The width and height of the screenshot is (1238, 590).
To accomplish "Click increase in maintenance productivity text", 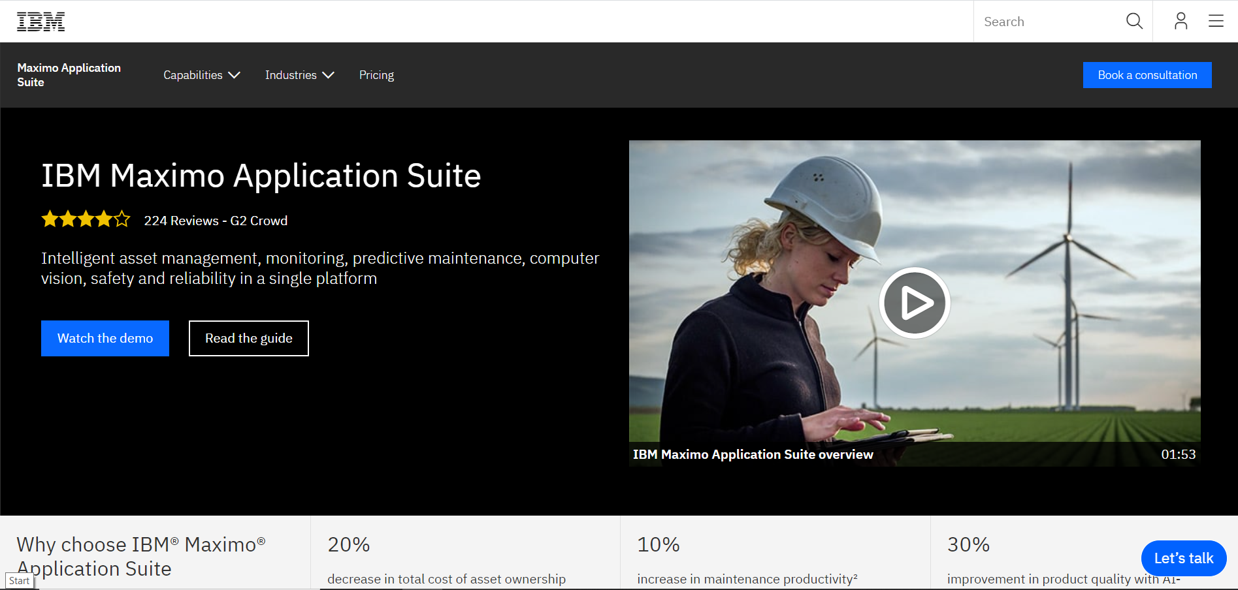I will point(747,579).
